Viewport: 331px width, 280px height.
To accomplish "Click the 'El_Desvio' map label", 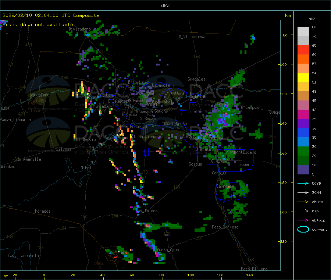I will click(86, 139).
